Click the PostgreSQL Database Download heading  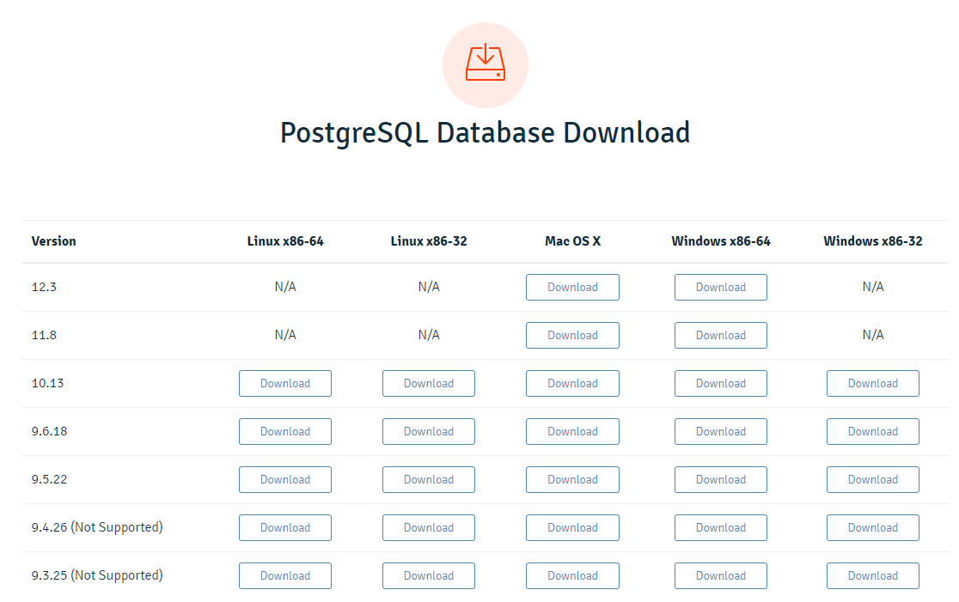point(485,133)
